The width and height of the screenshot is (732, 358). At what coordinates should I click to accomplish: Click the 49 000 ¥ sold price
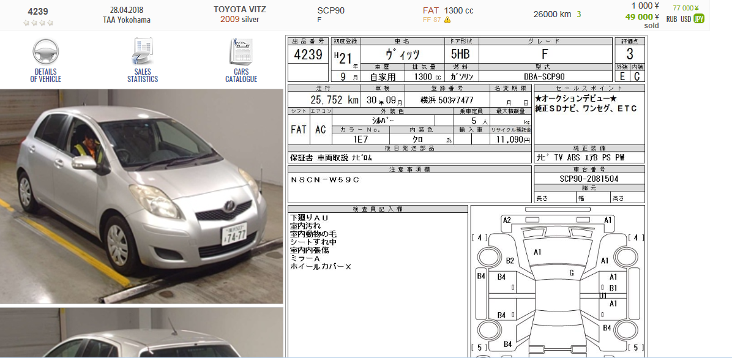(642, 17)
